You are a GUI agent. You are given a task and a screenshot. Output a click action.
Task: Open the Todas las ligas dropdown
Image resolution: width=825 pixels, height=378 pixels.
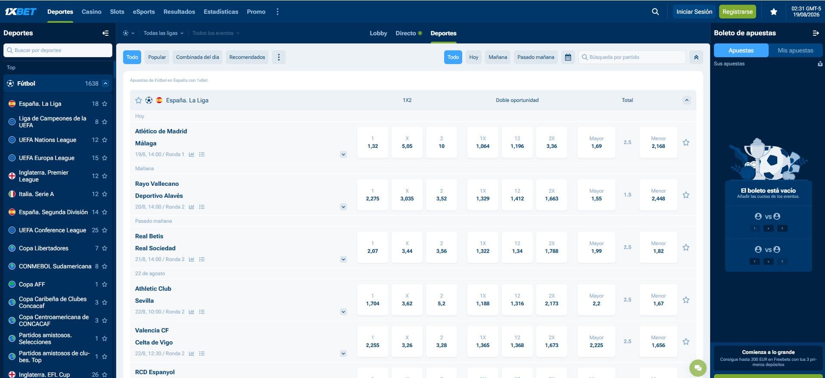point(164,33)
